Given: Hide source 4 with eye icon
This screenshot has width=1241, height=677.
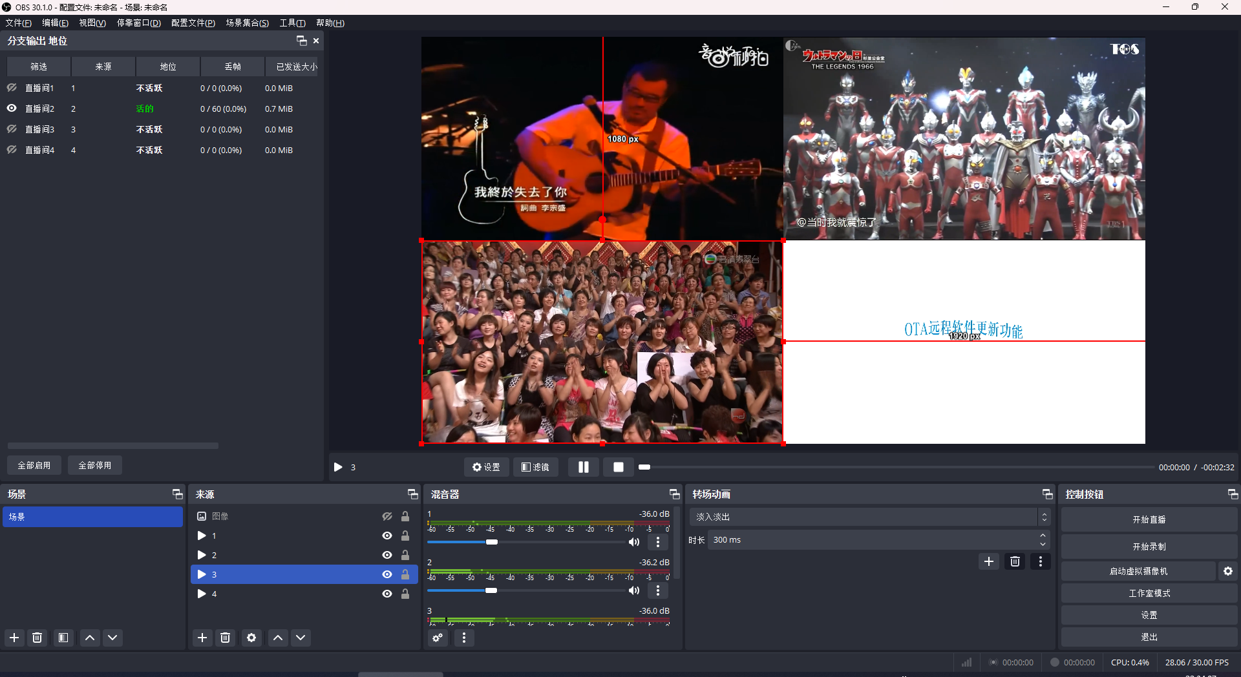Looking at the screenshot, I should pos(387,594).
